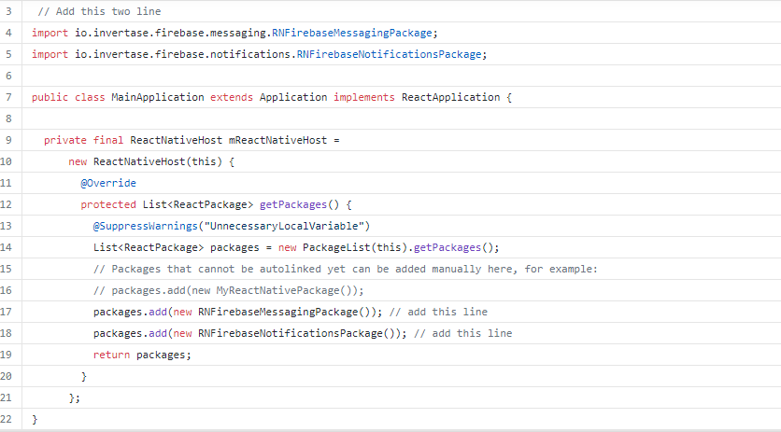Click the getPackages method declaration name
The image size is (781, 432).
click(293, 204)
